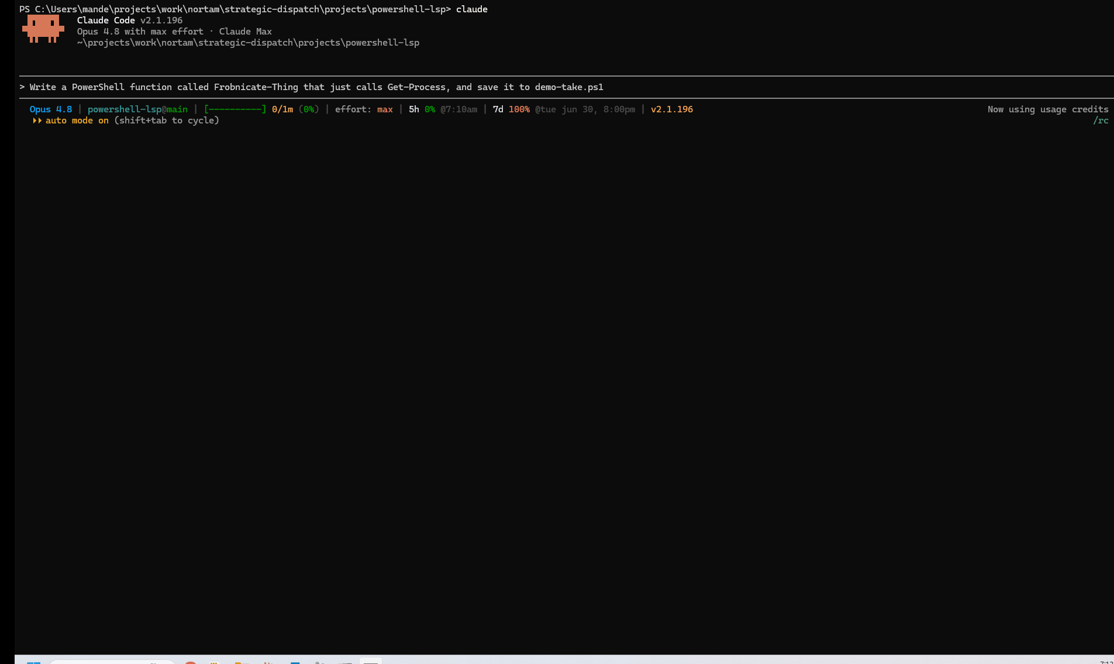
Task: Click '@tue jun 30, 8:00pm' reset date
Action: click(585, 109)
